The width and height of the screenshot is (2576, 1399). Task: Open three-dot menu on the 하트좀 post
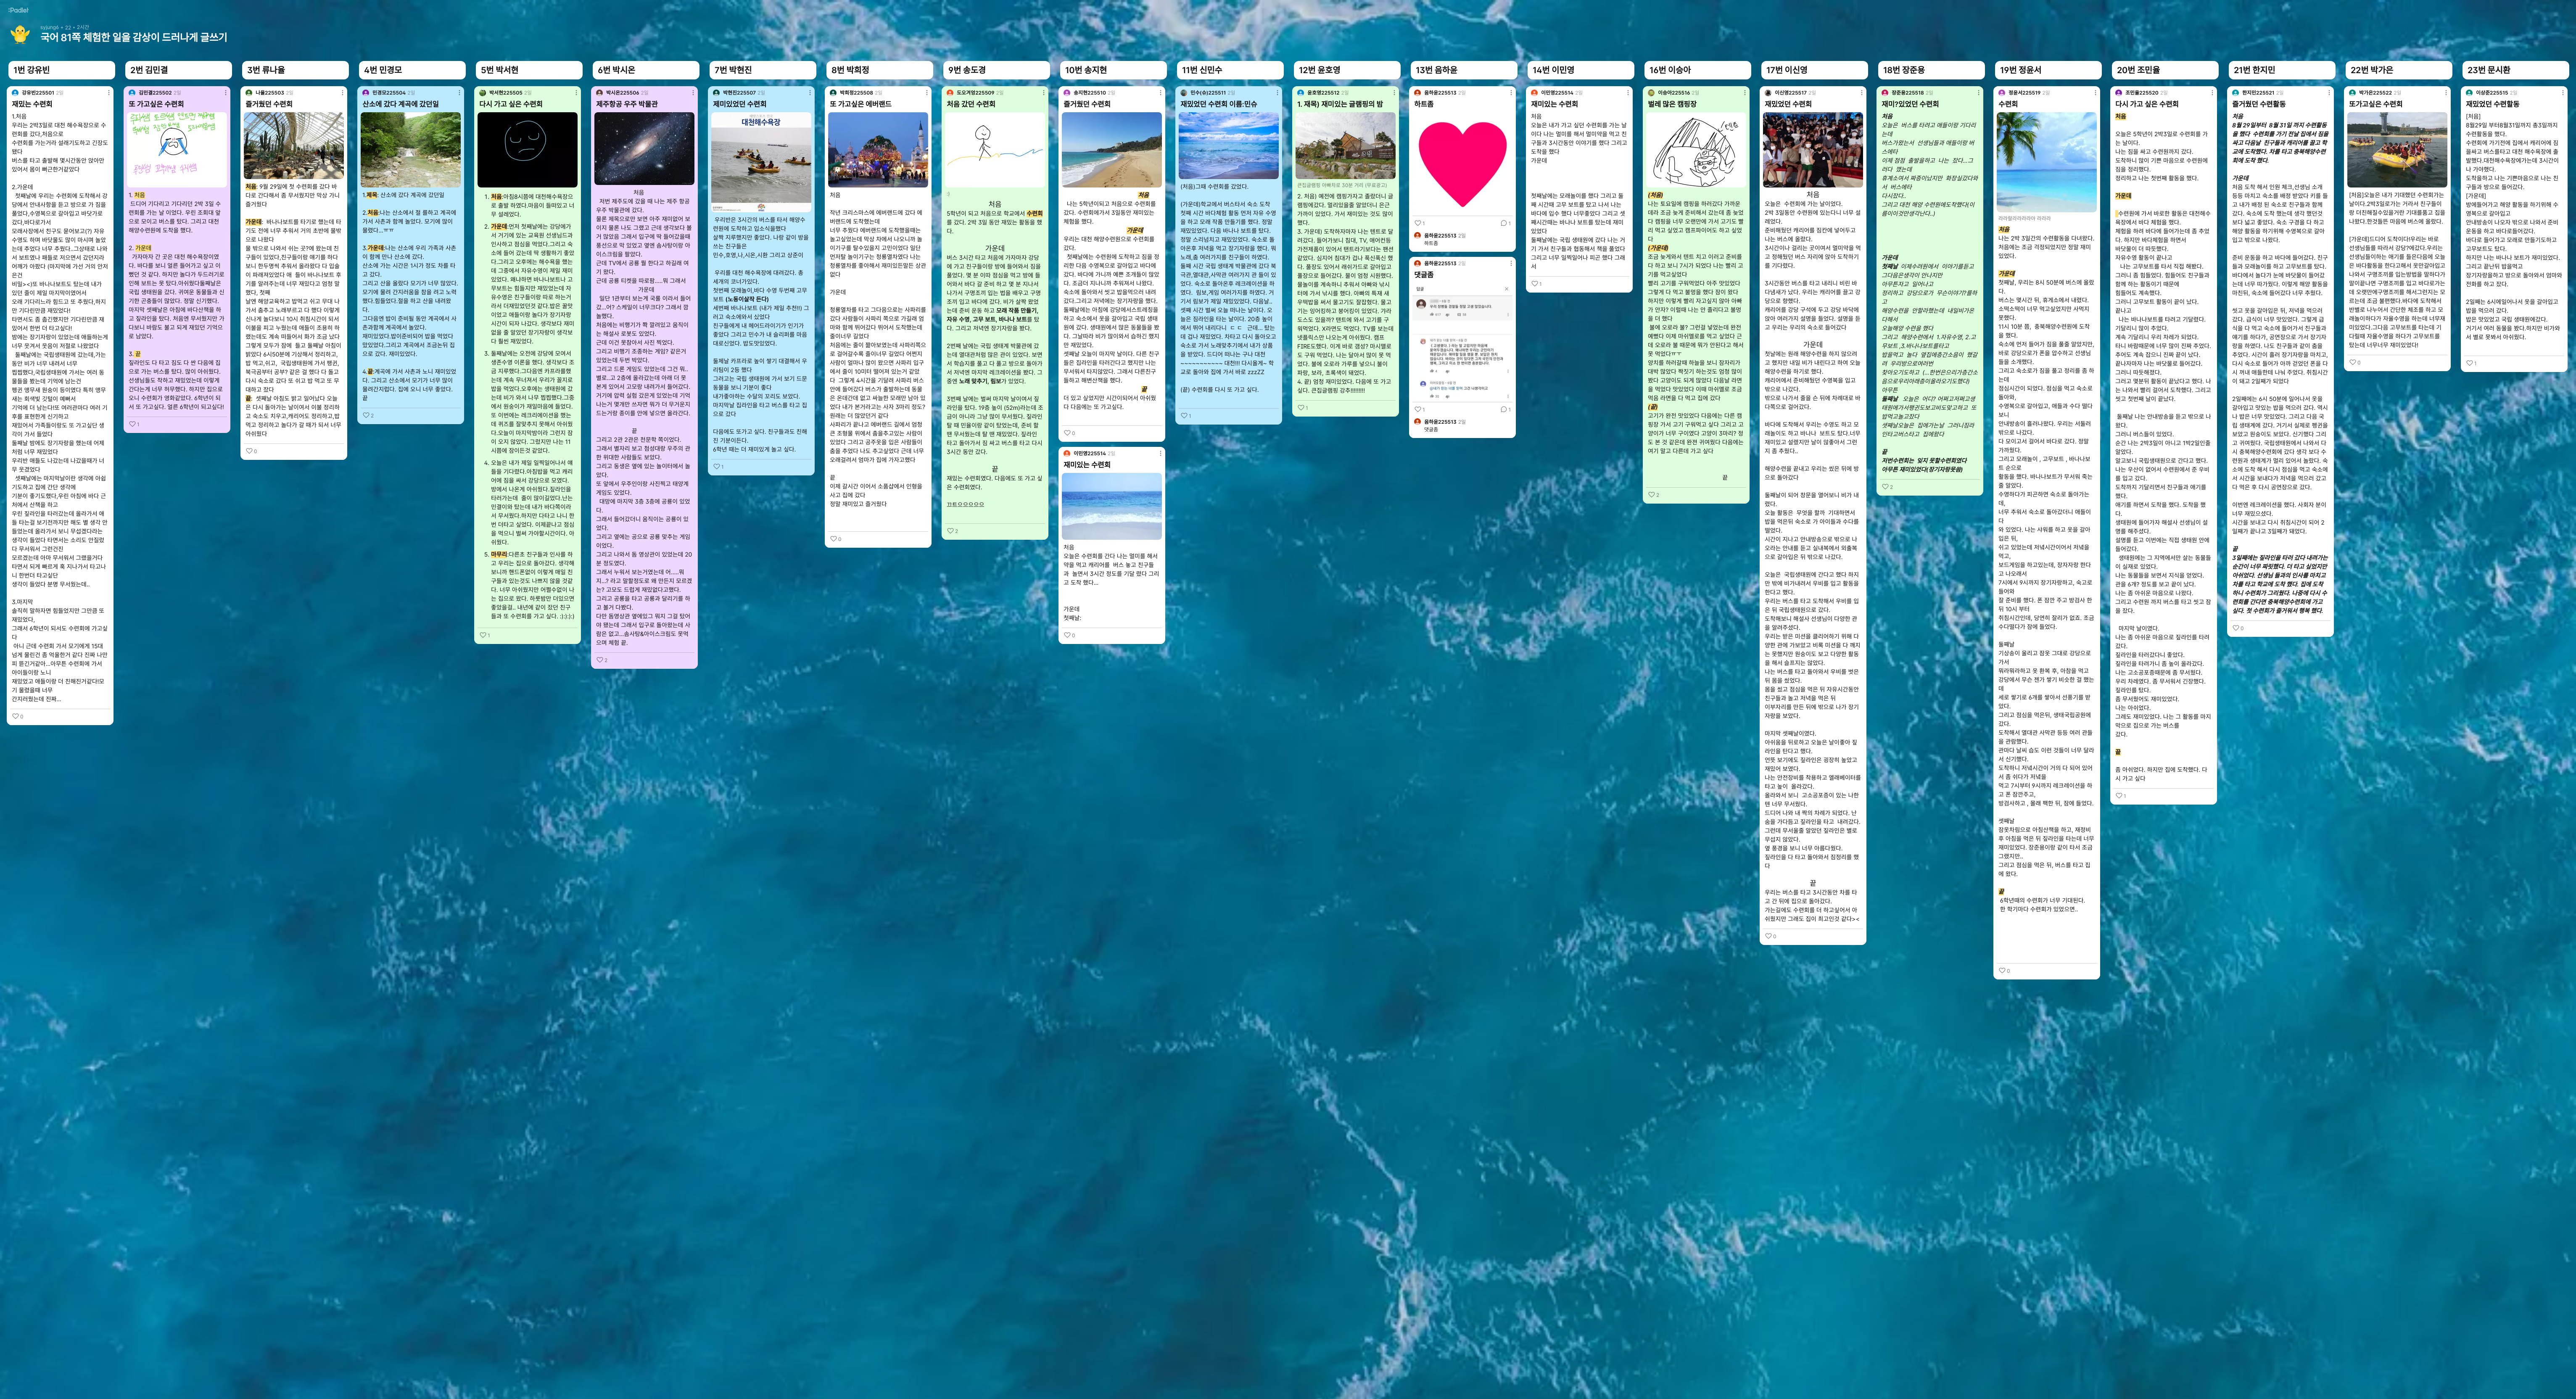tap(1510, 93)
